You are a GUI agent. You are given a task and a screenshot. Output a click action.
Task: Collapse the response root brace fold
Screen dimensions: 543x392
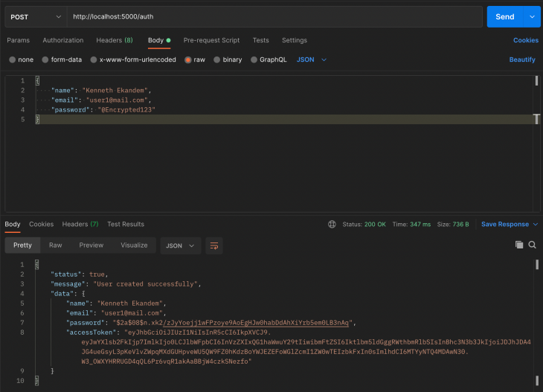[37, 265]
